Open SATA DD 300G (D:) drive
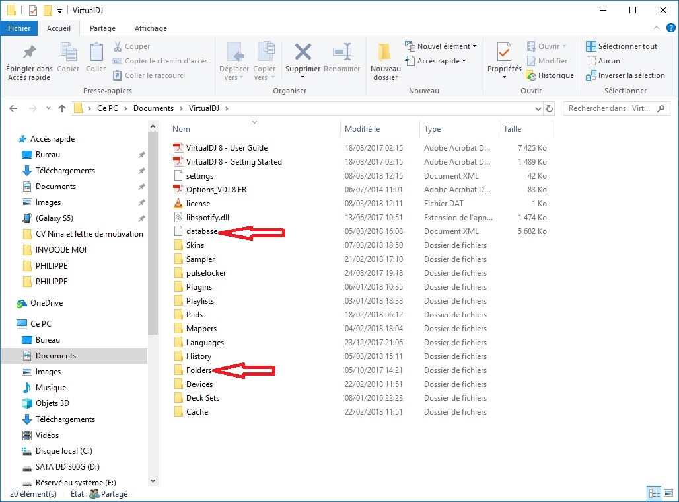This screenshot has height=502, width=679. [x=67, y=467]
